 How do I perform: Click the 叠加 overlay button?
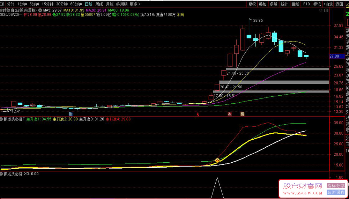click(263, 4)
